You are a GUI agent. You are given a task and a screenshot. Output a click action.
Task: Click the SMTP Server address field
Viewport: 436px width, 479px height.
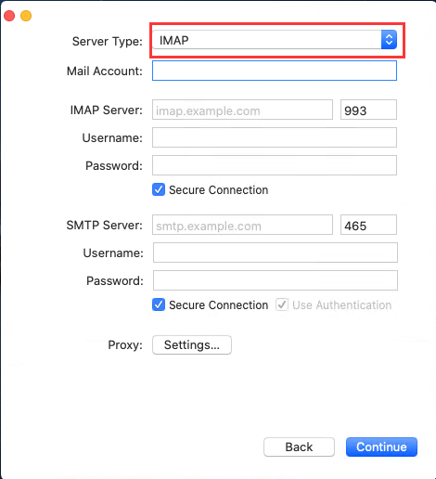[242, 225]
